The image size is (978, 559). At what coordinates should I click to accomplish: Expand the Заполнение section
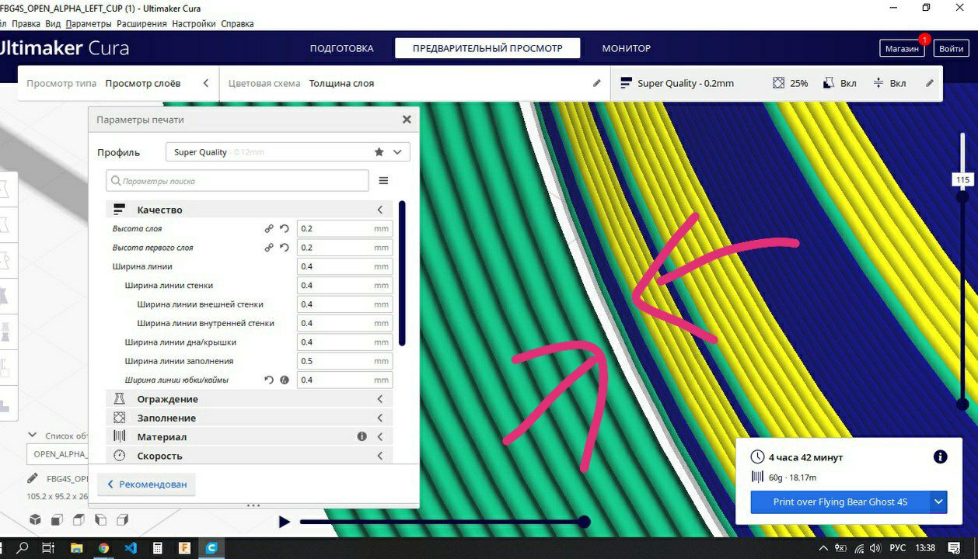tap(249, 418)
